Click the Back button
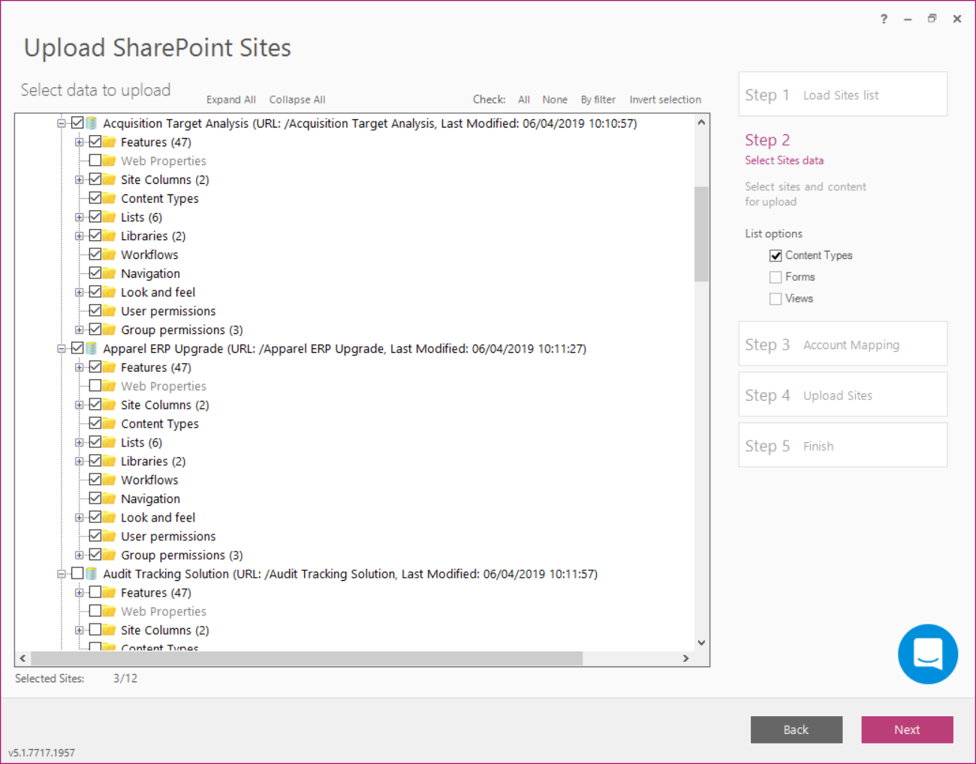976x764 pixels. (797, 729)
